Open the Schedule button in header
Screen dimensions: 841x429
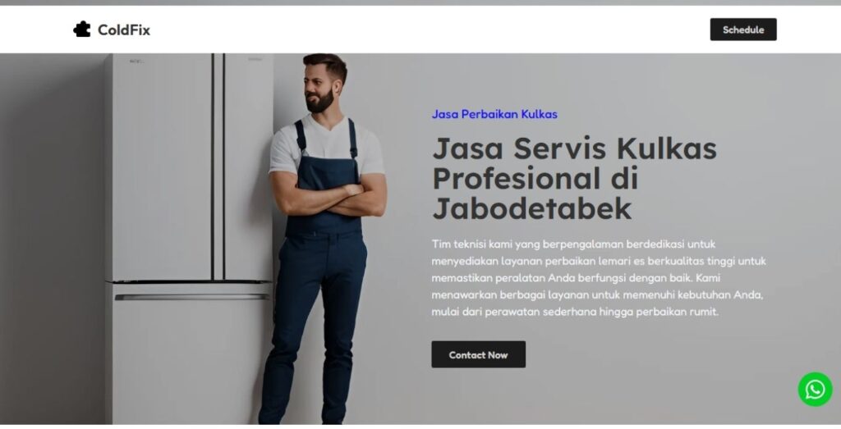(x=742, y=30)
